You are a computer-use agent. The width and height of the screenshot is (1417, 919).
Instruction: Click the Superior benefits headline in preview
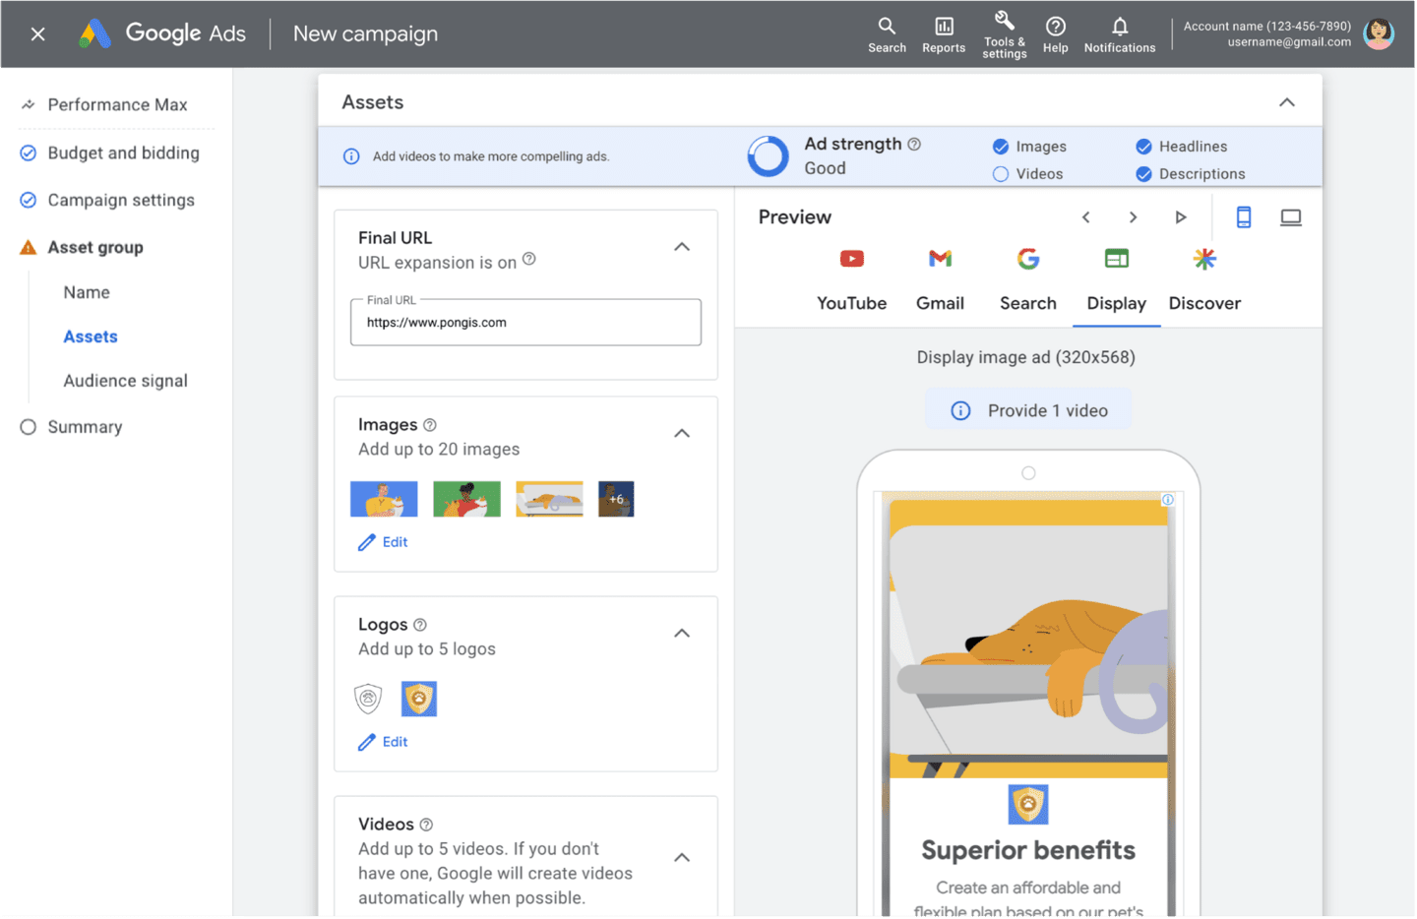click(1028, 850)
